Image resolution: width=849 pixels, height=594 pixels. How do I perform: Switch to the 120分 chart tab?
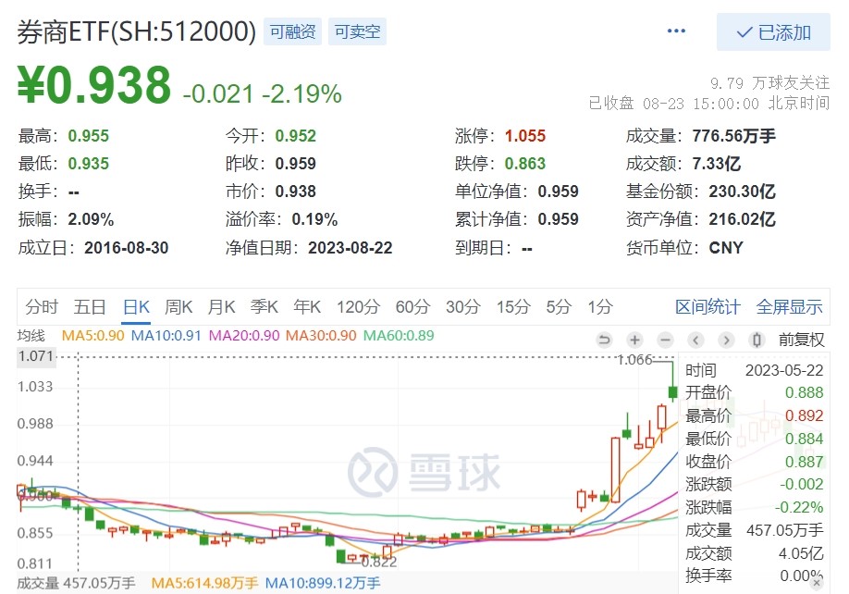[358, 307]
